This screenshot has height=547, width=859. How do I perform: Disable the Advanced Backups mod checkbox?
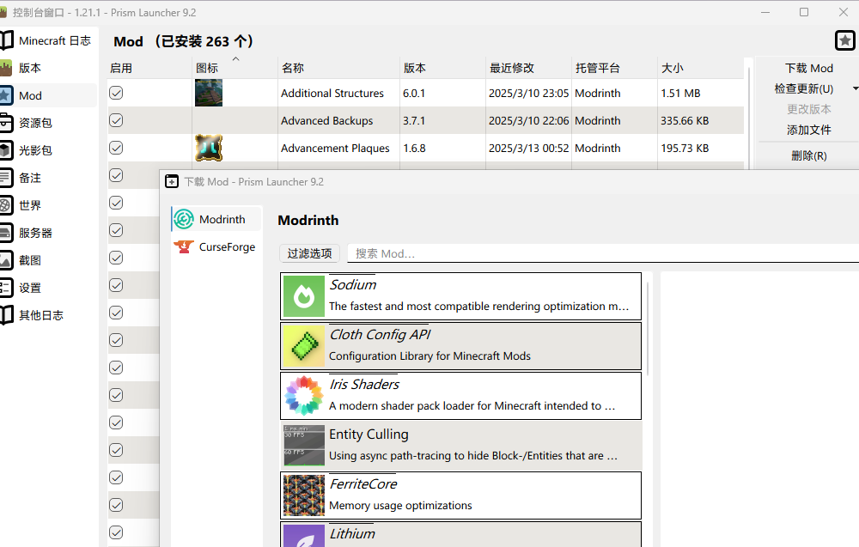116,120
